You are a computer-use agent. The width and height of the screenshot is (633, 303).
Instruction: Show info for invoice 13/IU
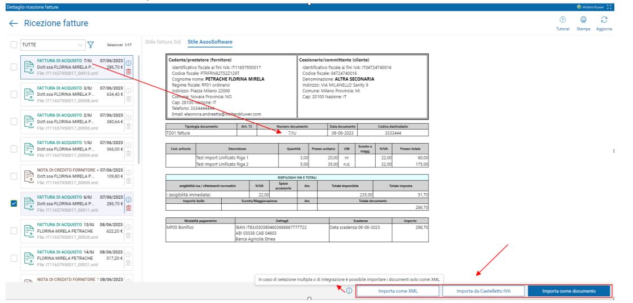click(129, 228)
